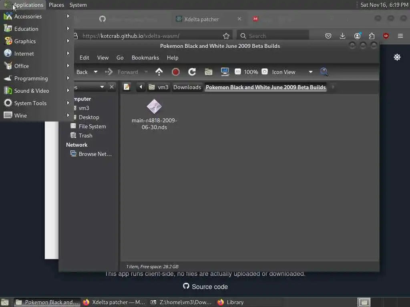Open the System Tools submenu
Viewport: 410px width, 307px height.
pos(37,103)
